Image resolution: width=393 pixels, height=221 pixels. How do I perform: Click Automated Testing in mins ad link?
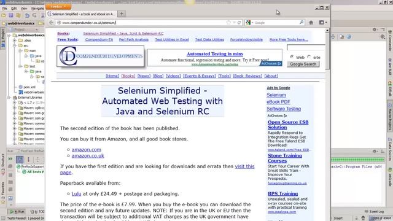[x=215, y=54]
